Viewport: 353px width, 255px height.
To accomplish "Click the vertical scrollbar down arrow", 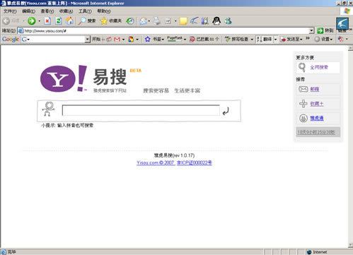I will coord(350,245).
